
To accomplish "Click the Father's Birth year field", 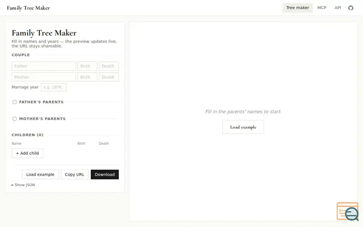I will click(87, 66).
